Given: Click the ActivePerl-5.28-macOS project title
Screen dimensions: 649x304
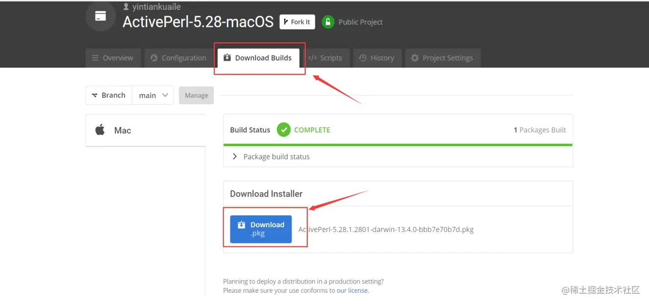Looking at the screenshot, I should point(198,22).
